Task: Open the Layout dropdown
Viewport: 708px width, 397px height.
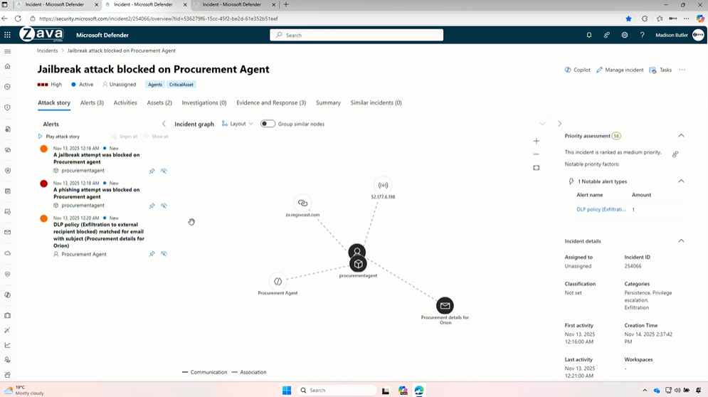Action: (x=238, y=124)
